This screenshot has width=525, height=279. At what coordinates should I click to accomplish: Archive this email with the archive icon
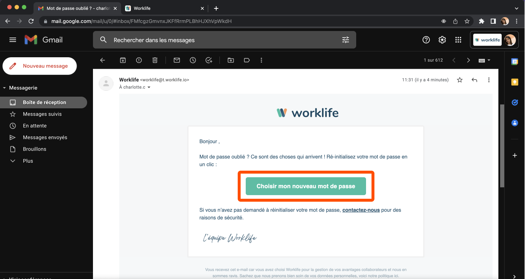[123, 60]
